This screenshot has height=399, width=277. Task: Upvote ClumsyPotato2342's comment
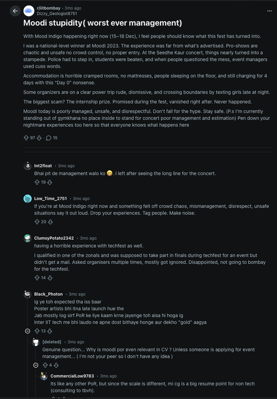point(37,278)
